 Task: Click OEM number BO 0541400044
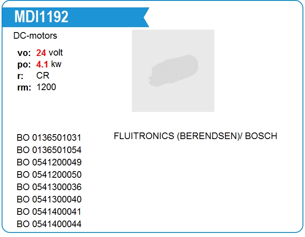pyautogui.click(x=49, y=224)
